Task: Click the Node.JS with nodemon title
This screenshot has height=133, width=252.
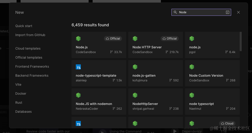Action: point(94,104)
